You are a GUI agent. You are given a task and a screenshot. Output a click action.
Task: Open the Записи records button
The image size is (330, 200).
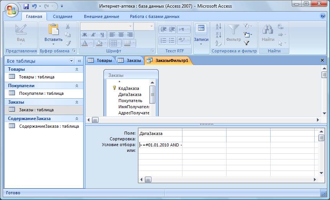[x=201, y=35]
